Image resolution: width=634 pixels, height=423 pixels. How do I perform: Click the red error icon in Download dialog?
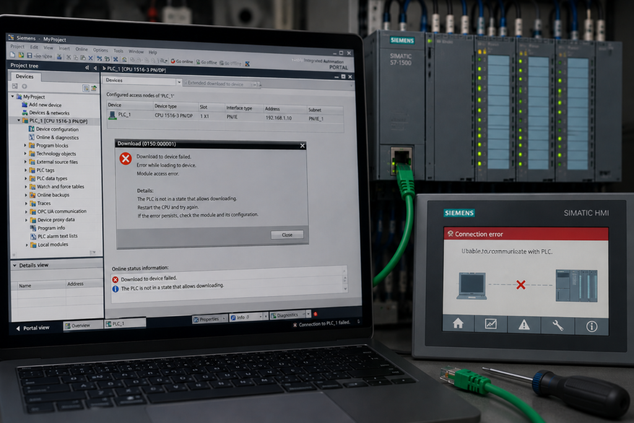click(126, 159)
